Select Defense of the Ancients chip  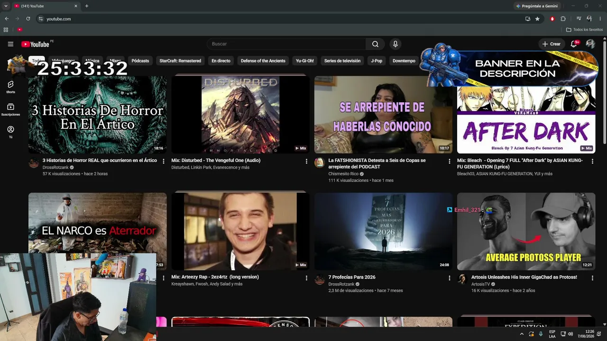263,61
